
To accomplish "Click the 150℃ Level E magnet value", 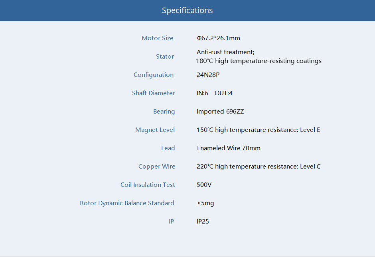I will coord(258,130).
